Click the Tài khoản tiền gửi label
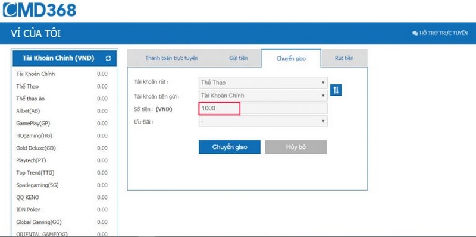 [156, 97]
